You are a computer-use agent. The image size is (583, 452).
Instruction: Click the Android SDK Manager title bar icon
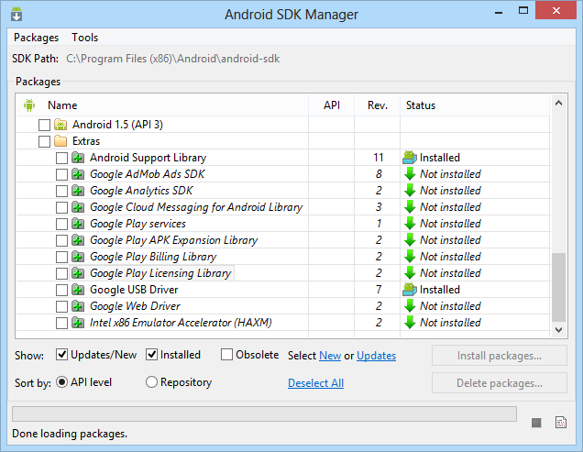pyautogui.click(x=17, y=15)
